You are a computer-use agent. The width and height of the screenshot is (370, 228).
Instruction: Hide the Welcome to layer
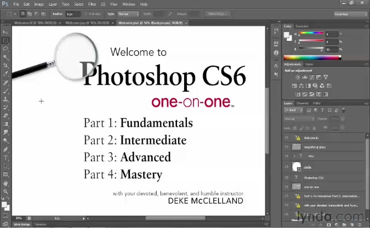(286, 137)
